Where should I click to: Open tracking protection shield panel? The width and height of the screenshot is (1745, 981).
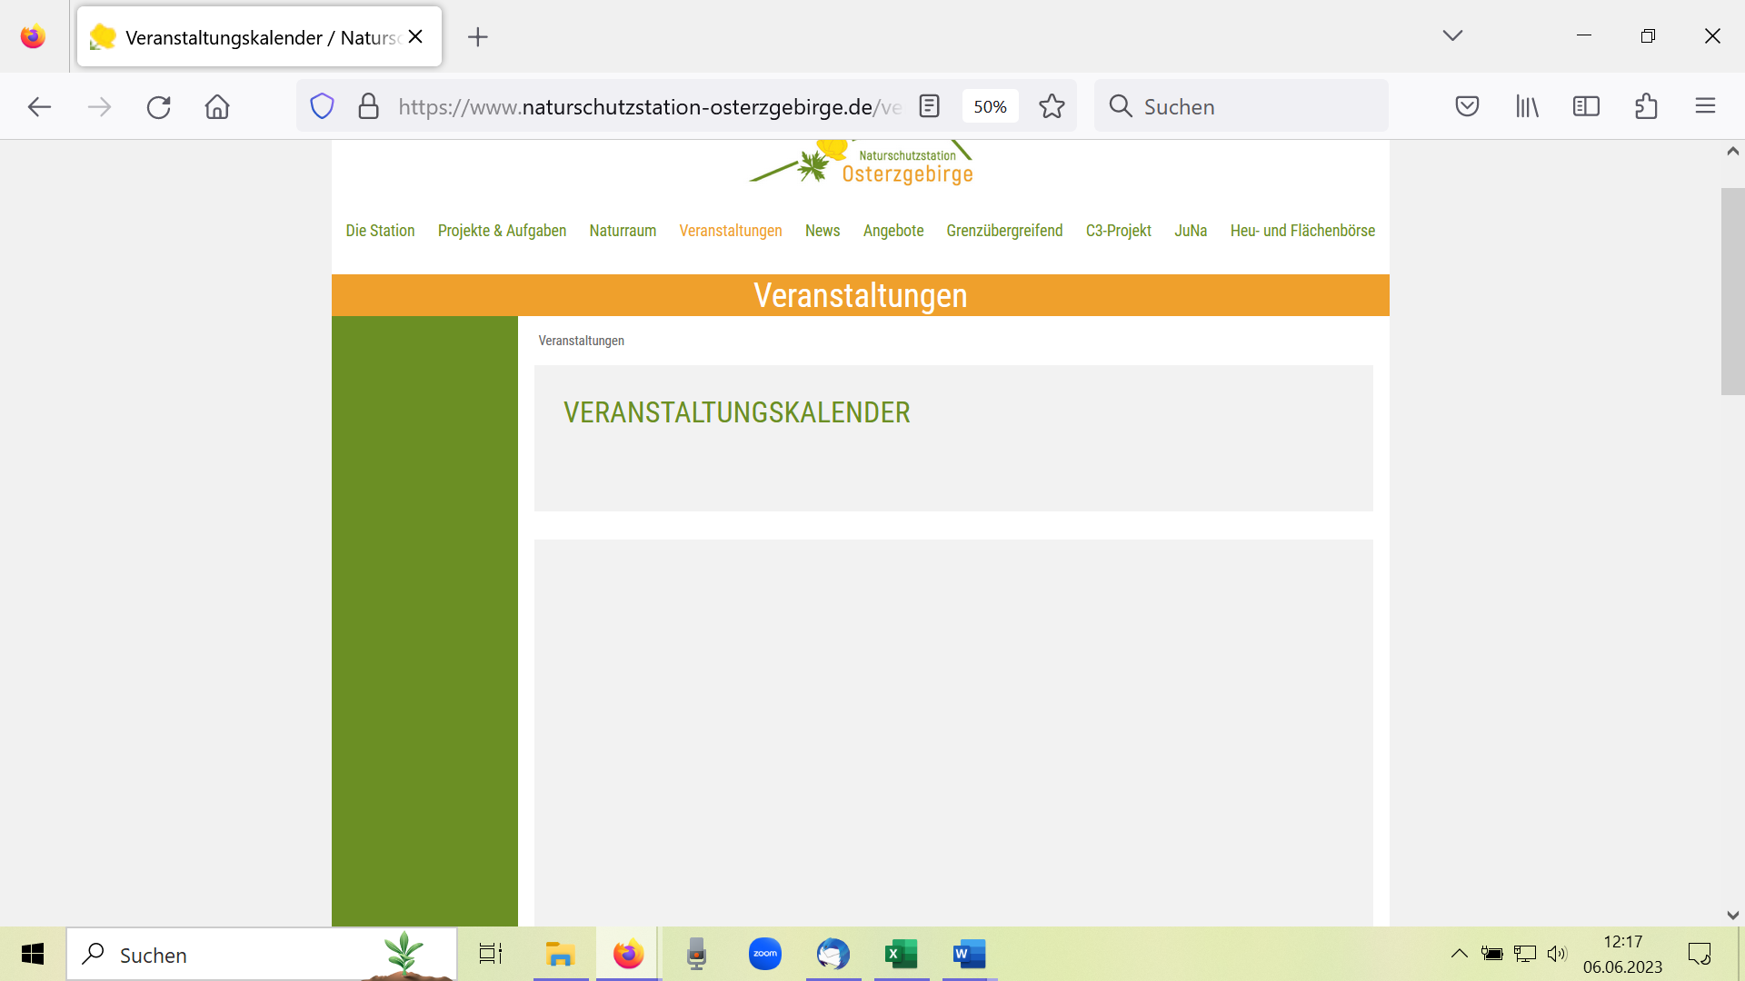click(322, 106)
